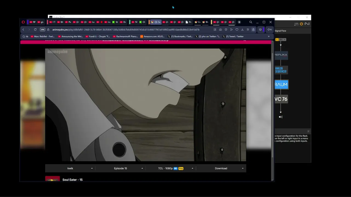This screenshot has width=351, height=197.
Task: Click the shield privacy protection icon
Action: coord(226,30)
